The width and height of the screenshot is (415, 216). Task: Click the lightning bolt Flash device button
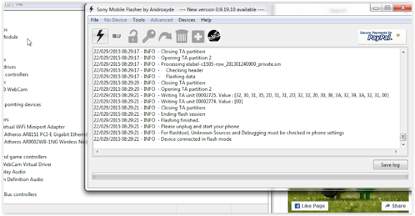(x=100, y=36)
